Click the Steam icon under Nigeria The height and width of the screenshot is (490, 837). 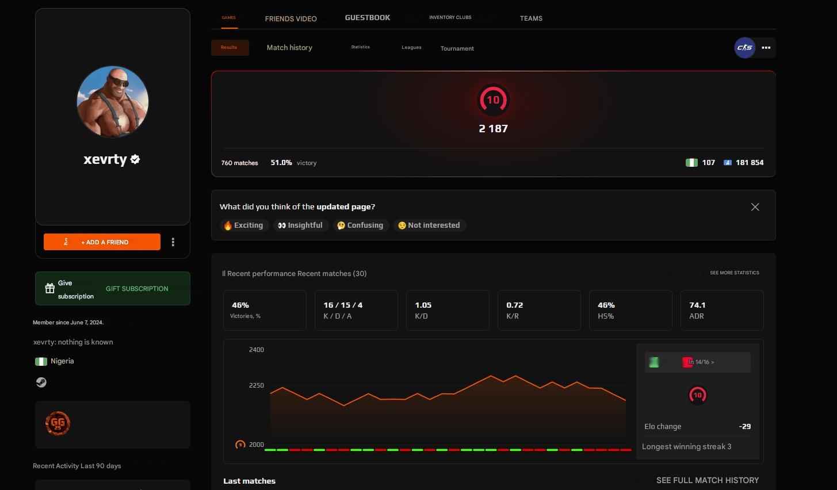[x=41, y=382]
